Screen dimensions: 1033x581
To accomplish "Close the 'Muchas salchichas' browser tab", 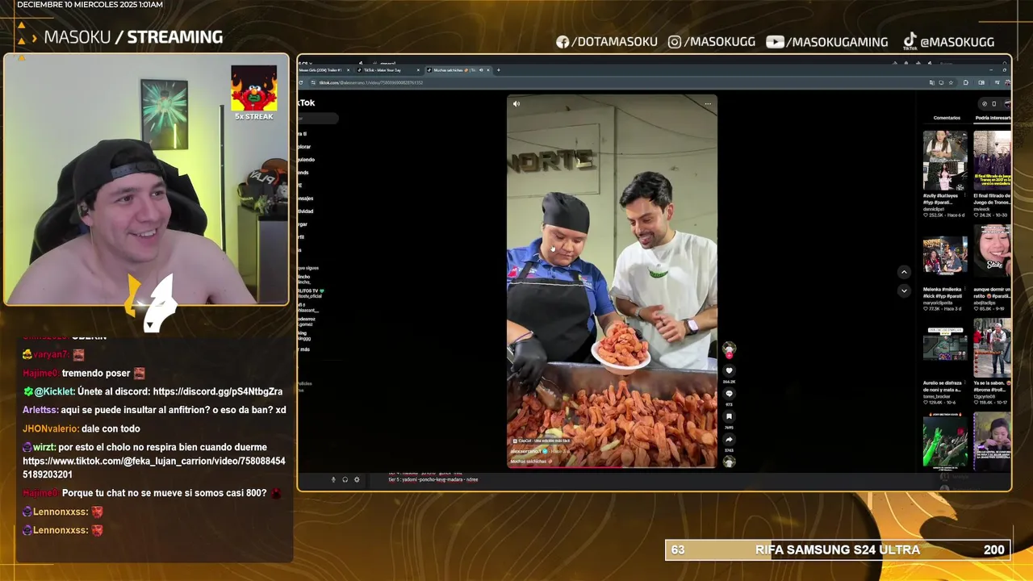I will 488,70.
